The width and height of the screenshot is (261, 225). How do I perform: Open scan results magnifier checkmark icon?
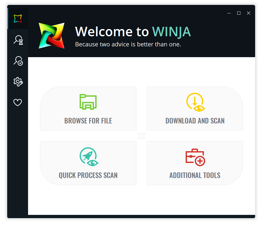pyautogui.click(x=18, y=61)
